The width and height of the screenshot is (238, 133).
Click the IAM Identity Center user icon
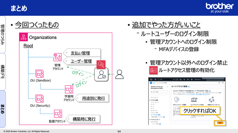[101, 75]
